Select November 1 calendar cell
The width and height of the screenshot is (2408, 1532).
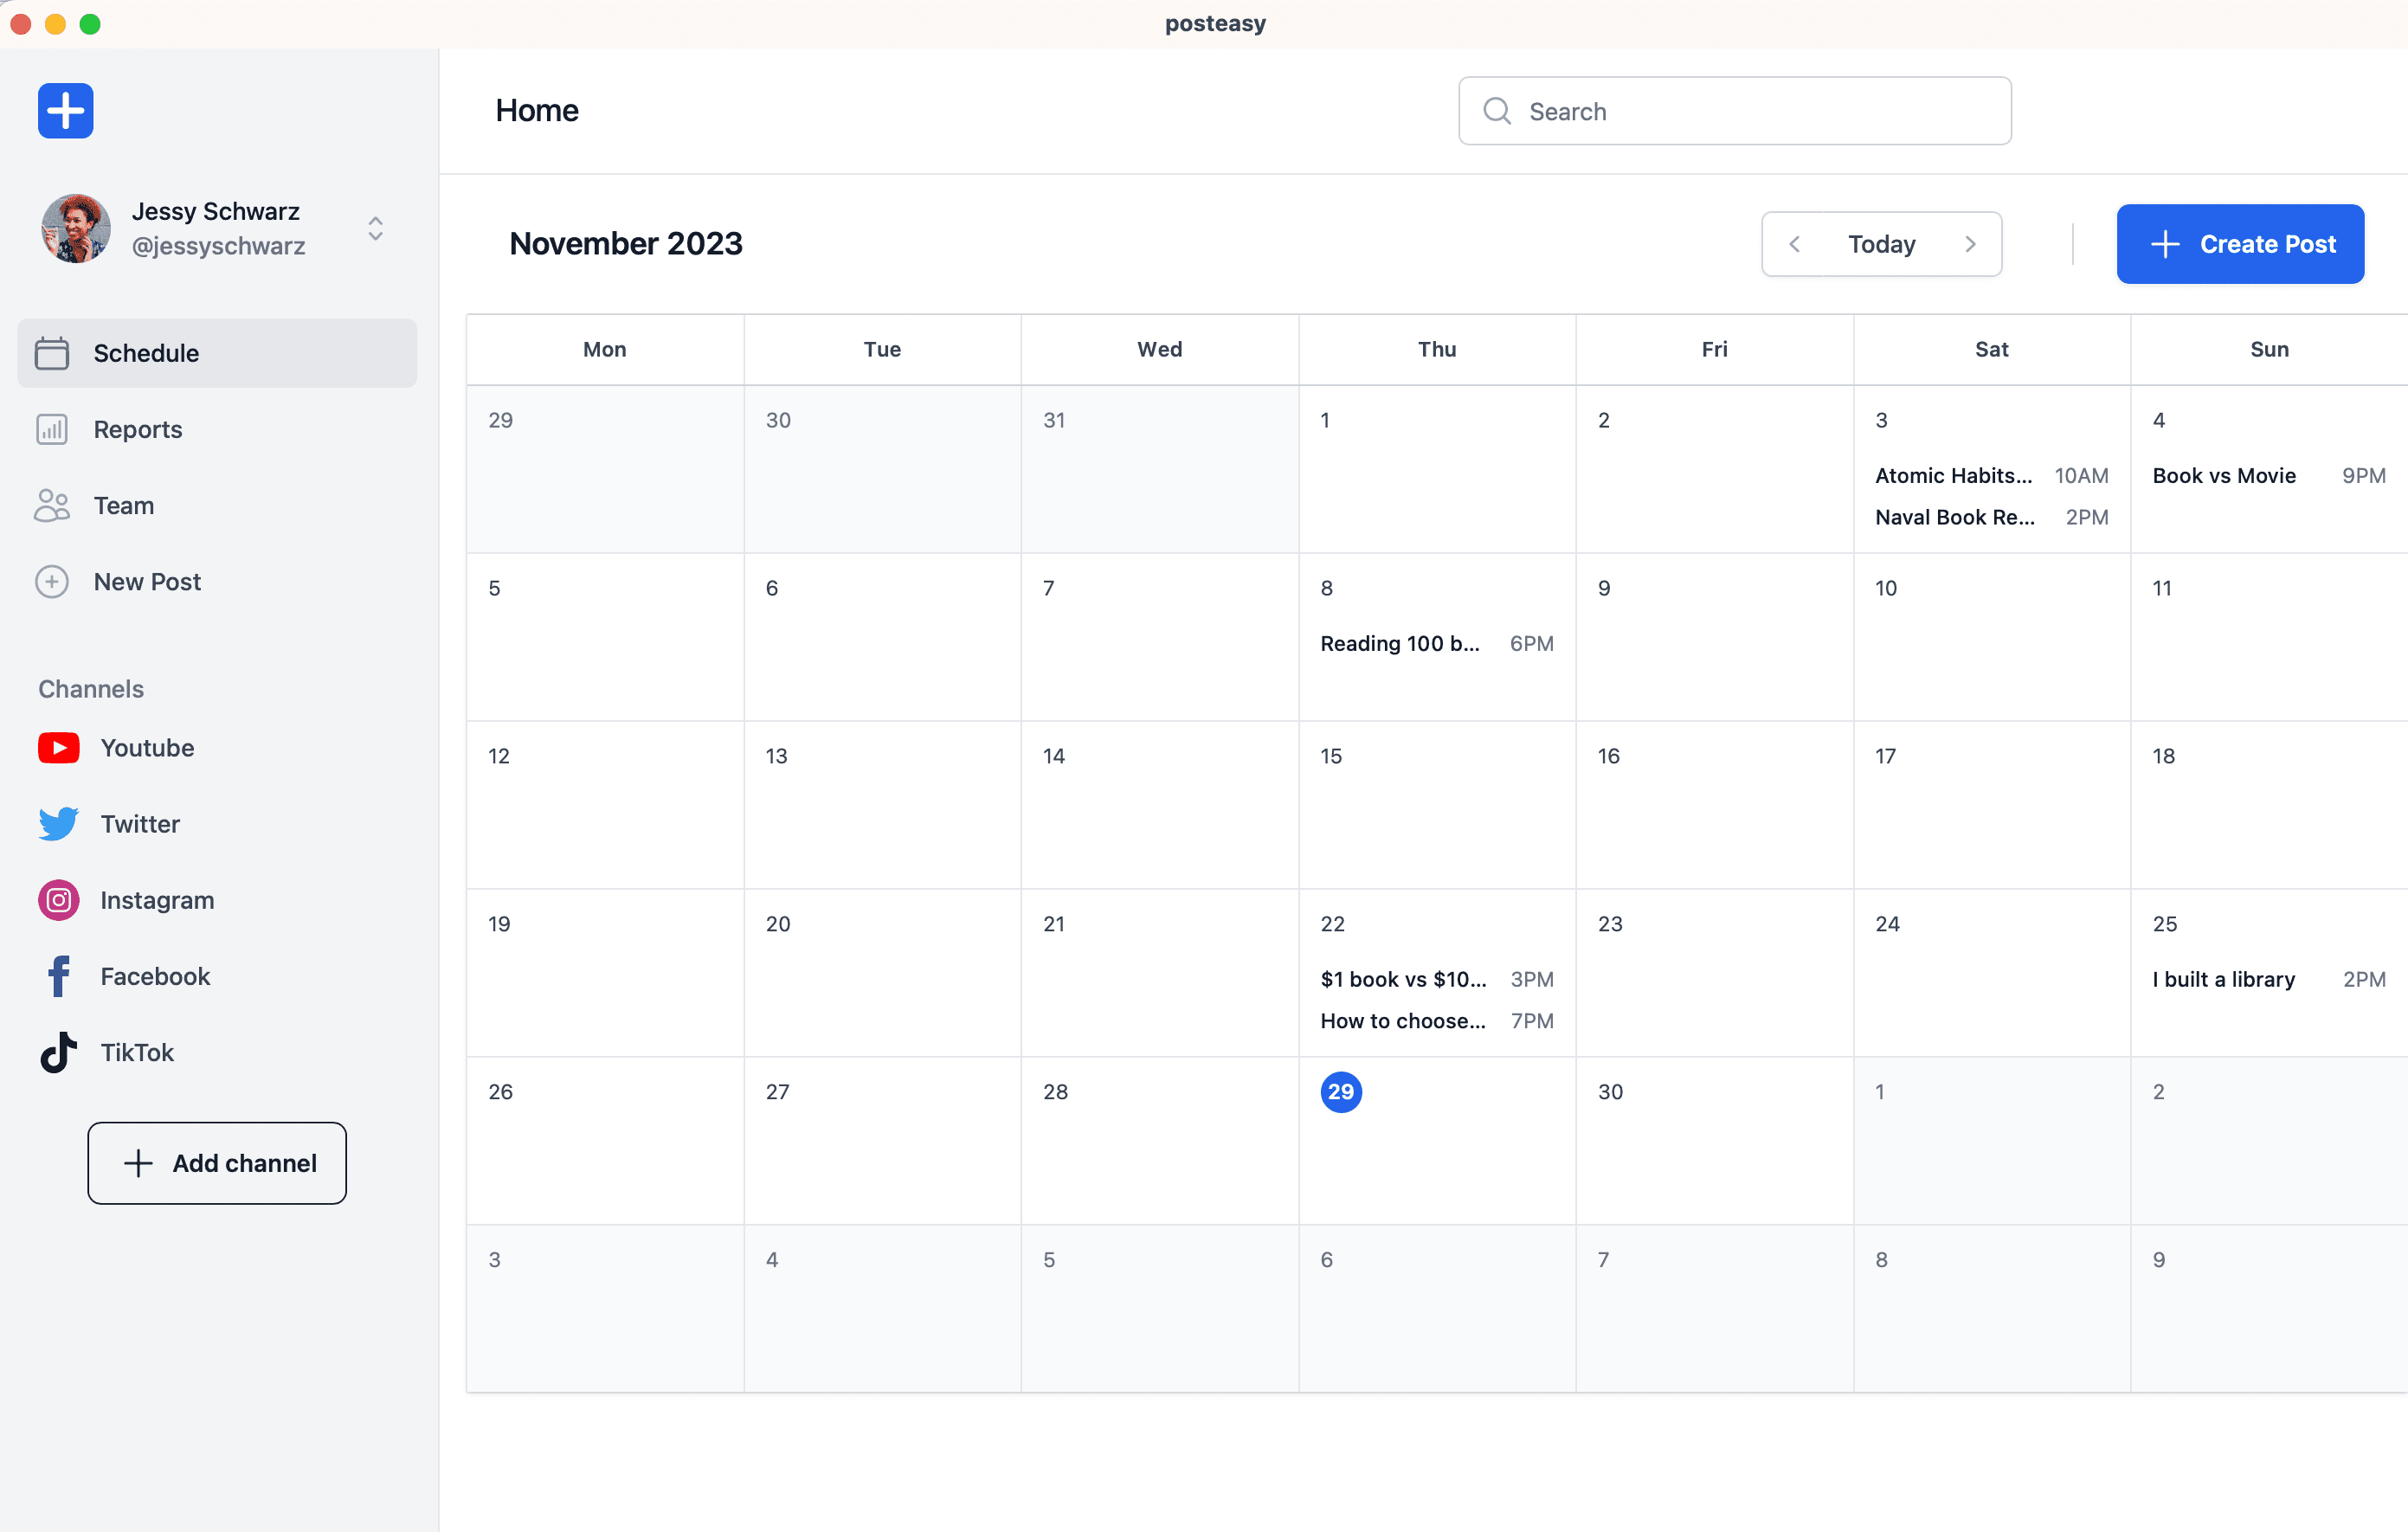(x=1437, y=469)
